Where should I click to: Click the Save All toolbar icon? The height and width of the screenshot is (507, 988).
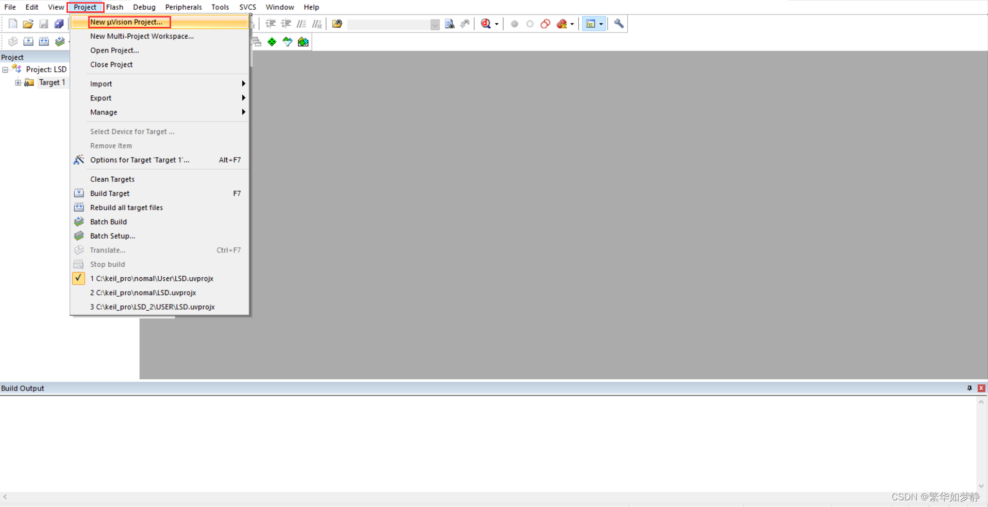tap(59, 24)
